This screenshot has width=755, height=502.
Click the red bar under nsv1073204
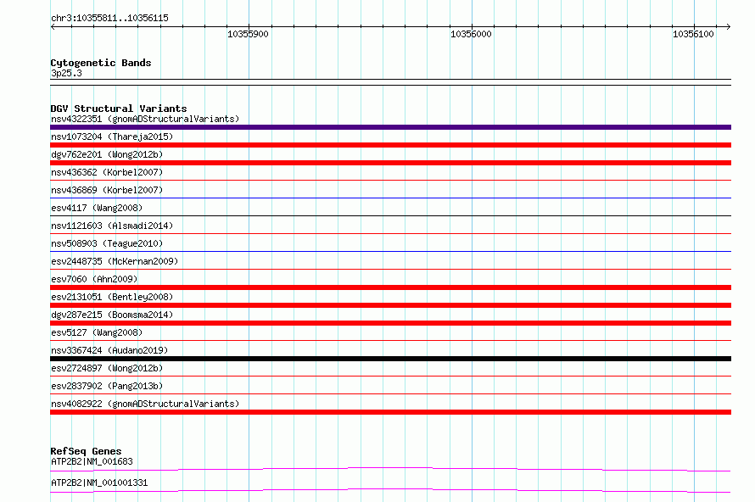(x=390, y=145)
